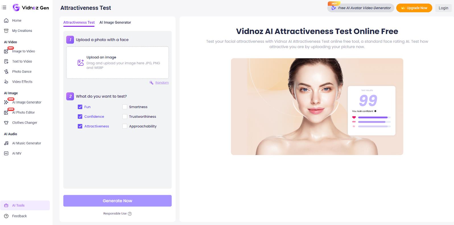
Task: Click the sample woman portrait image
Action: [x=317, y=107]
